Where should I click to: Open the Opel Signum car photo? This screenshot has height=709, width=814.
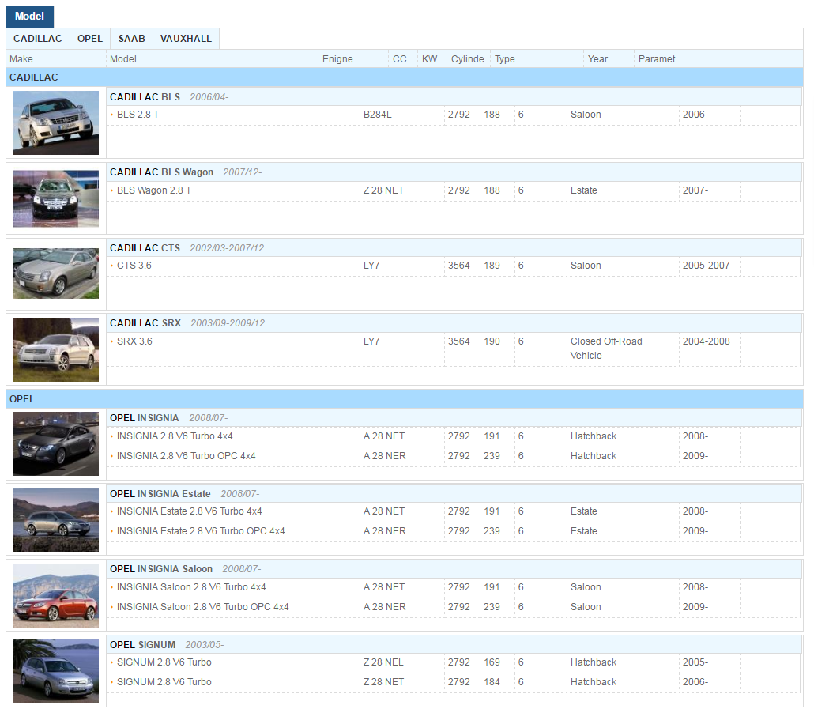[x=56, y=670]
